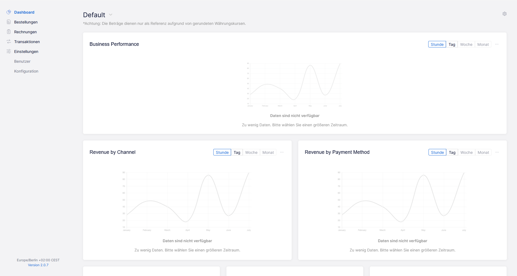This screenshot has height=276, width=517.
Task: Click the Version 2.0.7 link
Action: coord(38,265)
